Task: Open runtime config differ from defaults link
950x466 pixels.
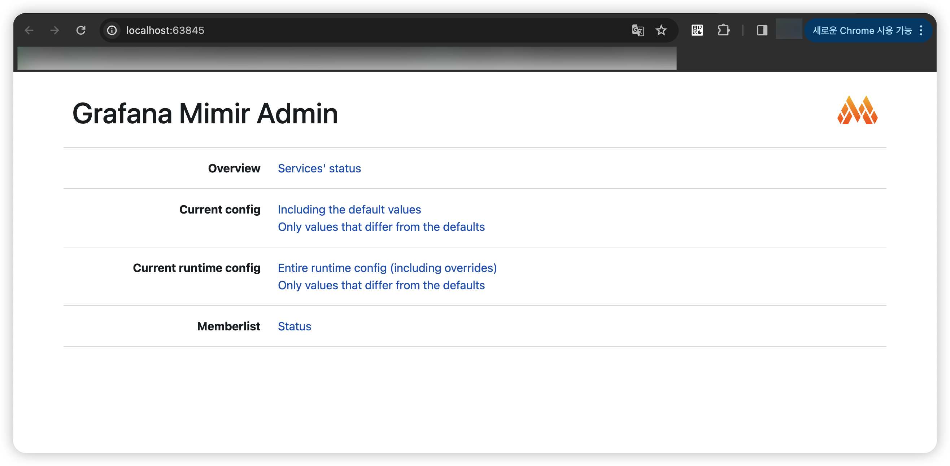Action: pos(381,286)
